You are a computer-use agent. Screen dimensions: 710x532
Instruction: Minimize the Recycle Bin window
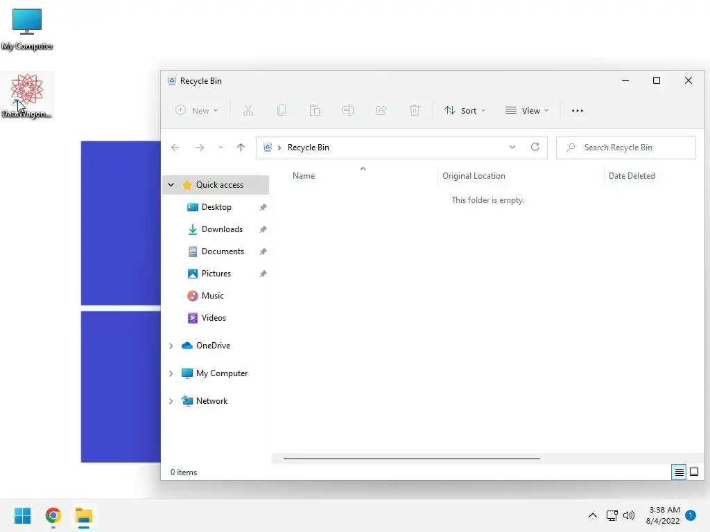(x=625, y=80)
